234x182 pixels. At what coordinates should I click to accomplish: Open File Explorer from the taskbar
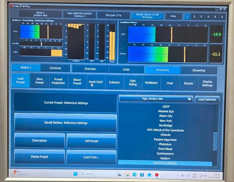click(127, 174)
